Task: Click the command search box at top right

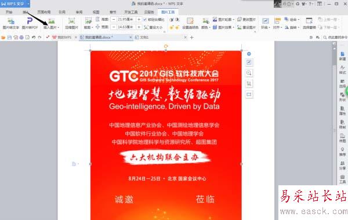Action: [x=335, y=38]
